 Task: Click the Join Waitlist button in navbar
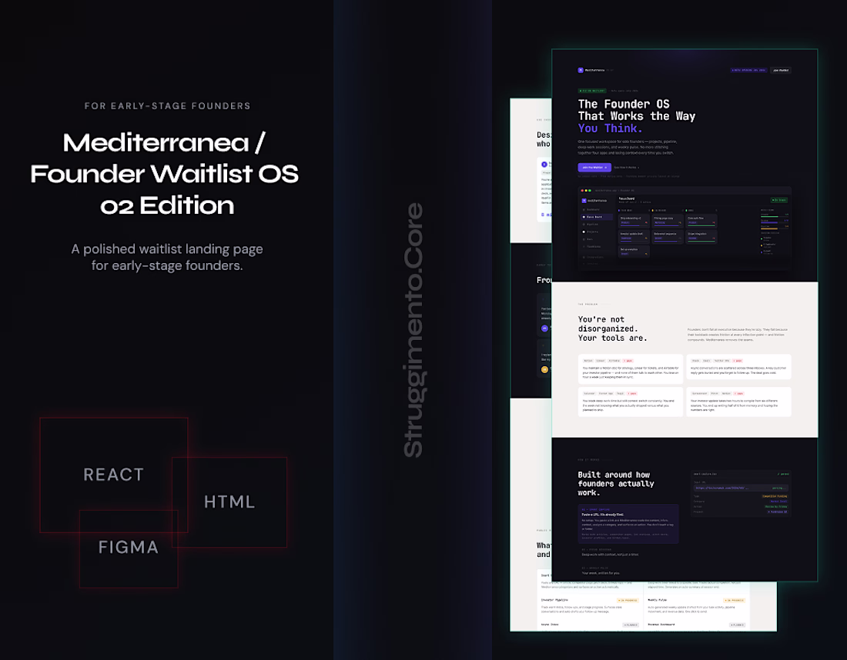(x=781, y=70)
